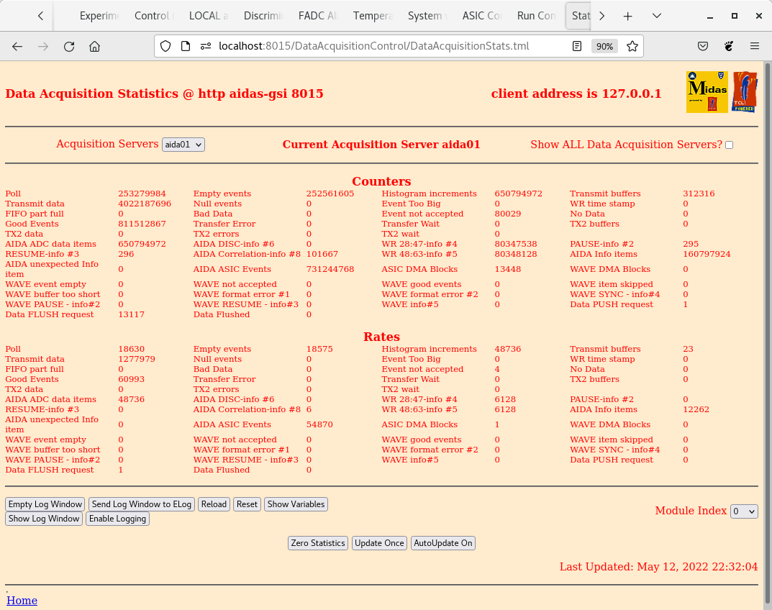Click Event not accepted counter 80029

point(508,214)
